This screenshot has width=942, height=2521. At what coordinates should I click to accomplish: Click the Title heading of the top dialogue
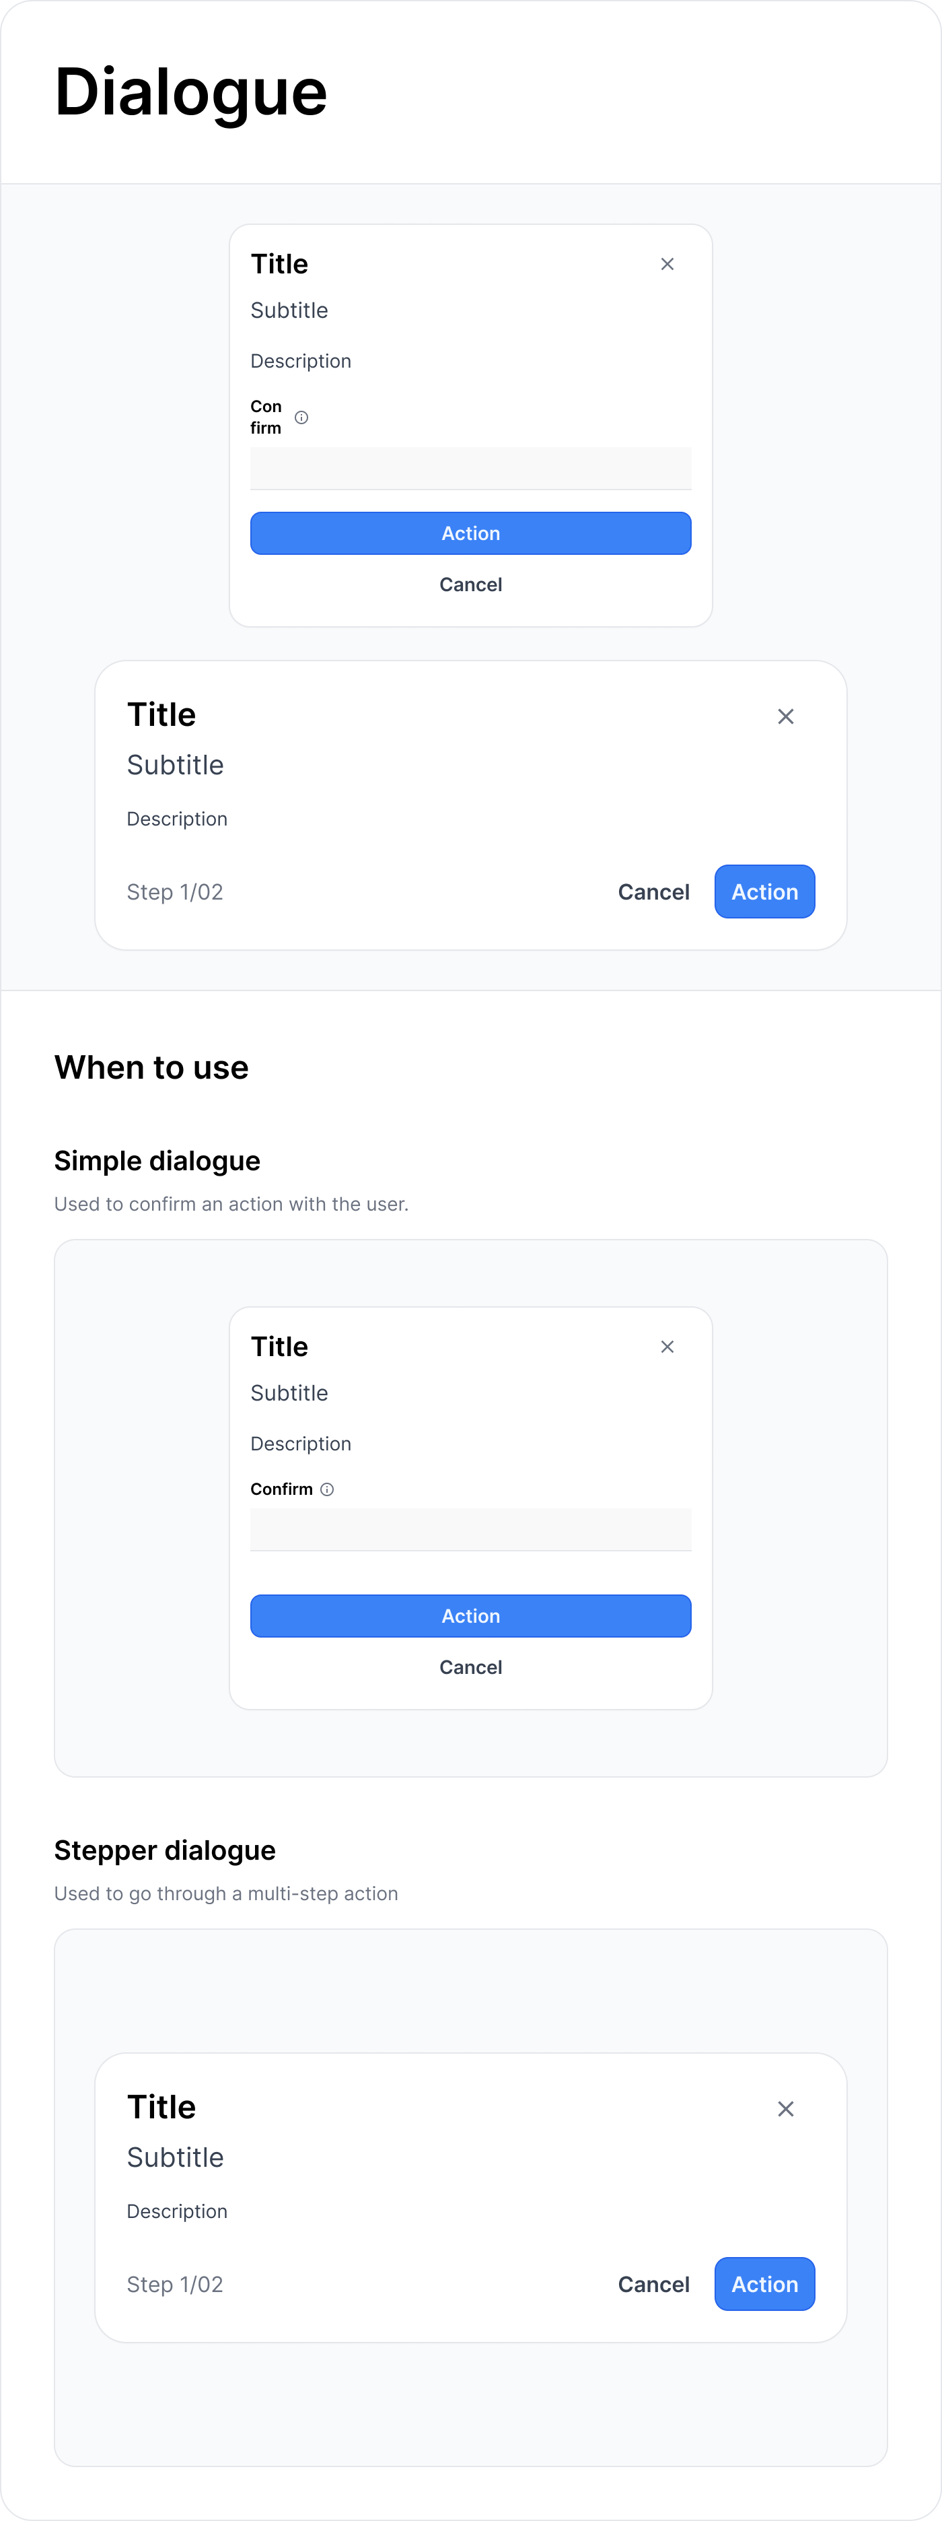pyautogui.click(x=279, y=263)
